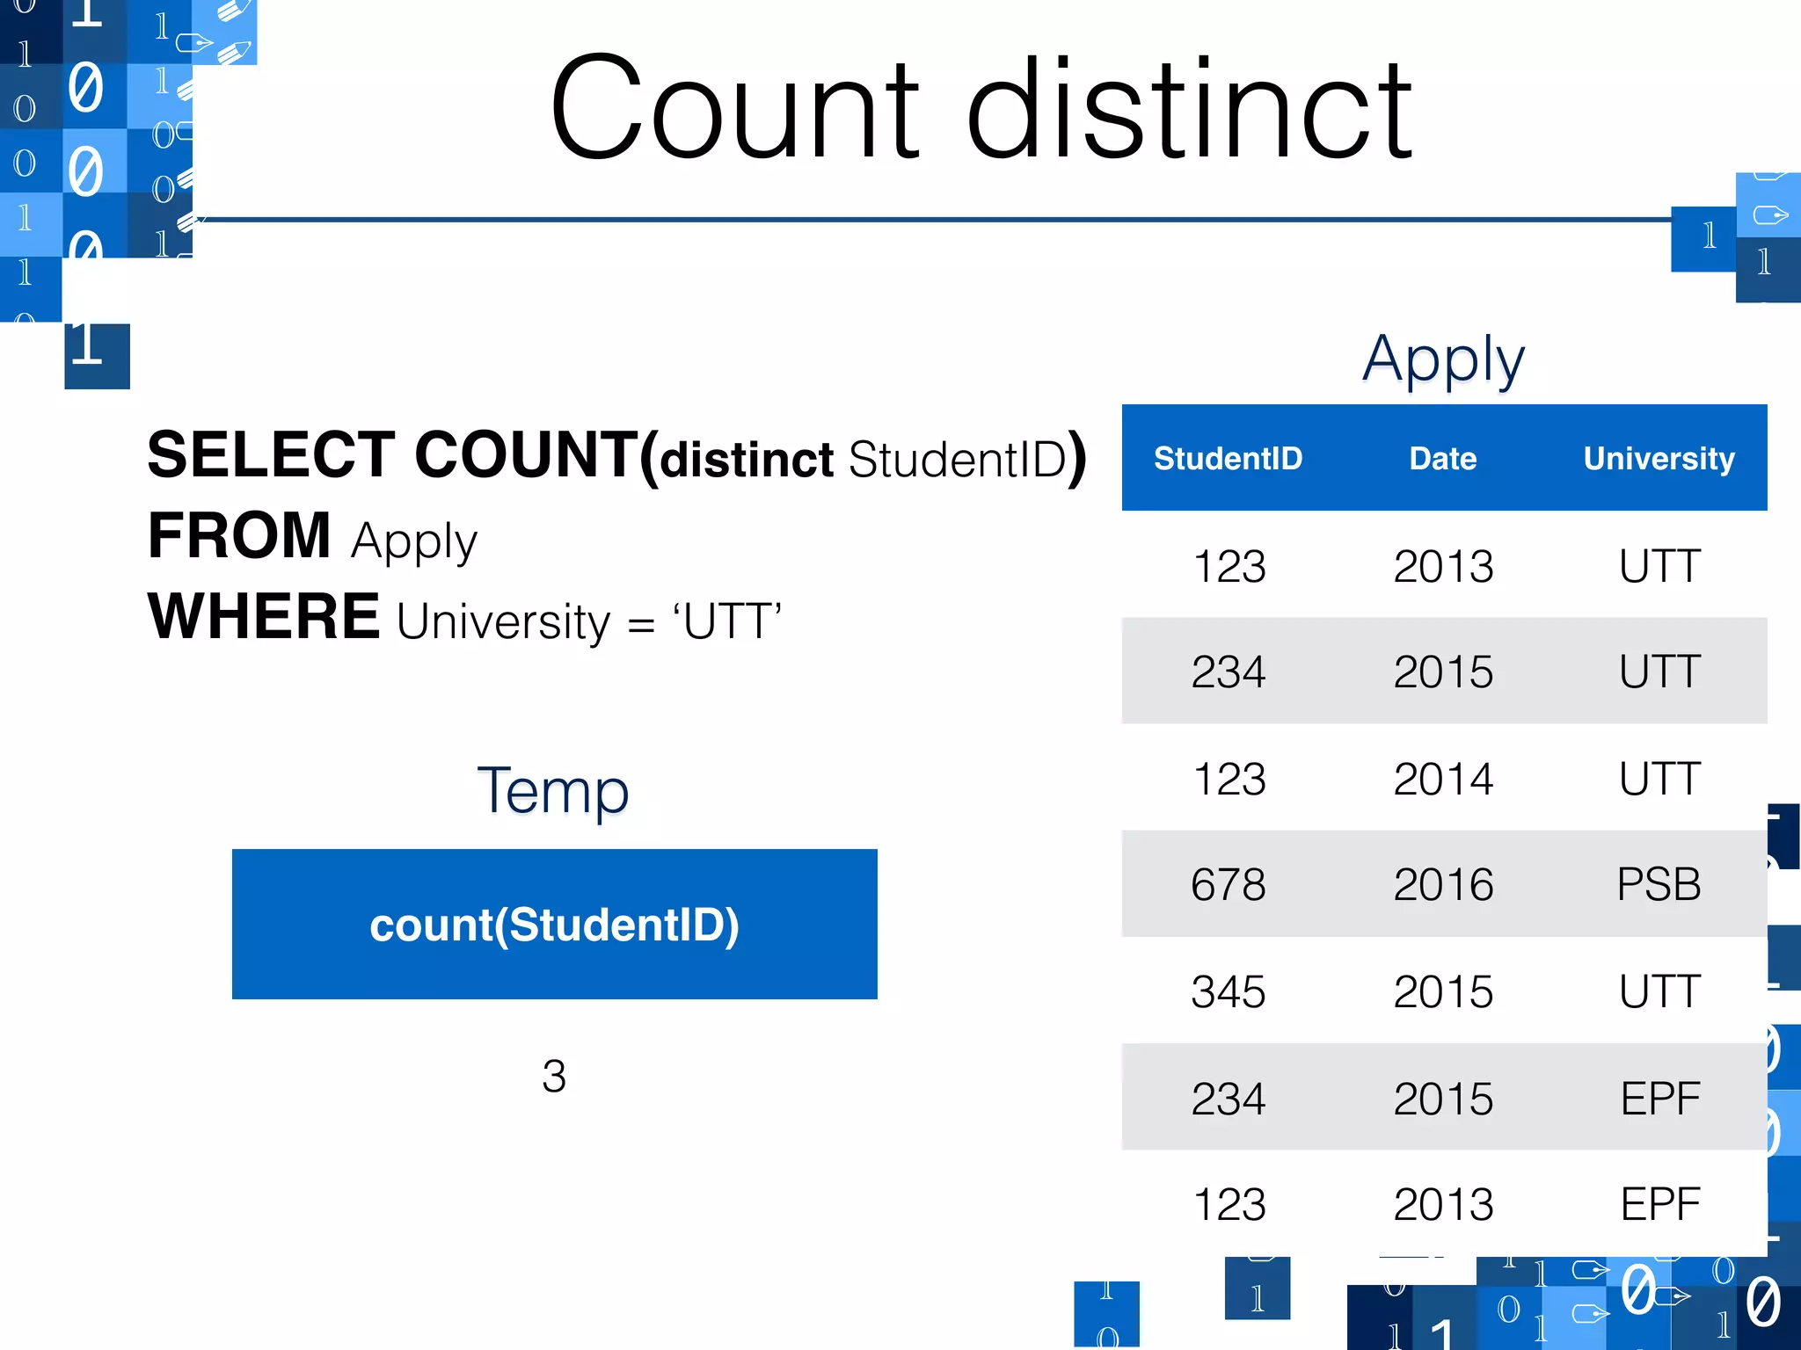Click the SELECT keyword in the query
This screenshot has height=1350, width=1801.
pyautogui.click(x=271, y=455)
